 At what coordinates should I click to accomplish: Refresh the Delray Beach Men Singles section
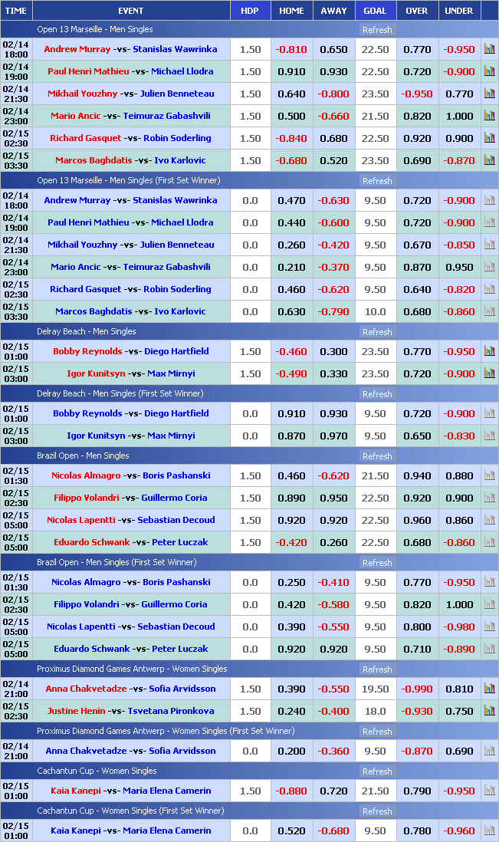(377, 332)
